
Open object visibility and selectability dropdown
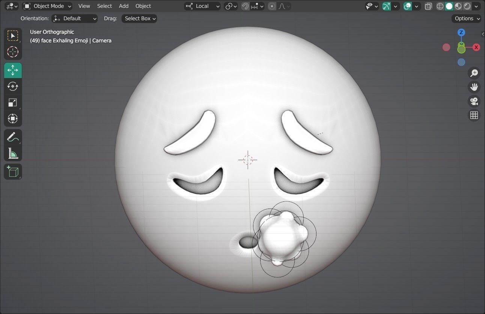click(372, 6)
